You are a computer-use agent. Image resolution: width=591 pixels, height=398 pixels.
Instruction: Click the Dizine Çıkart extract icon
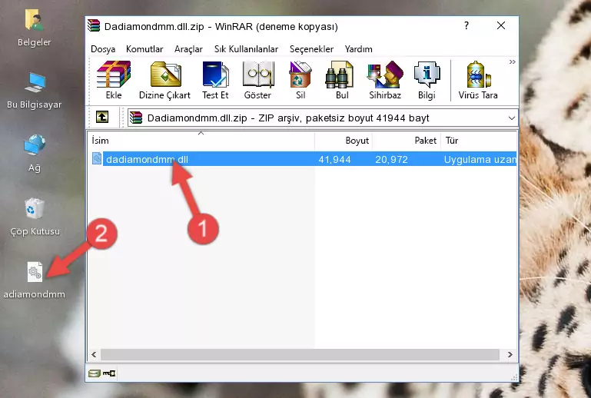point(164,80)
